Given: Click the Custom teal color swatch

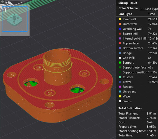Looking at the screenshot, I should point(120,77).
